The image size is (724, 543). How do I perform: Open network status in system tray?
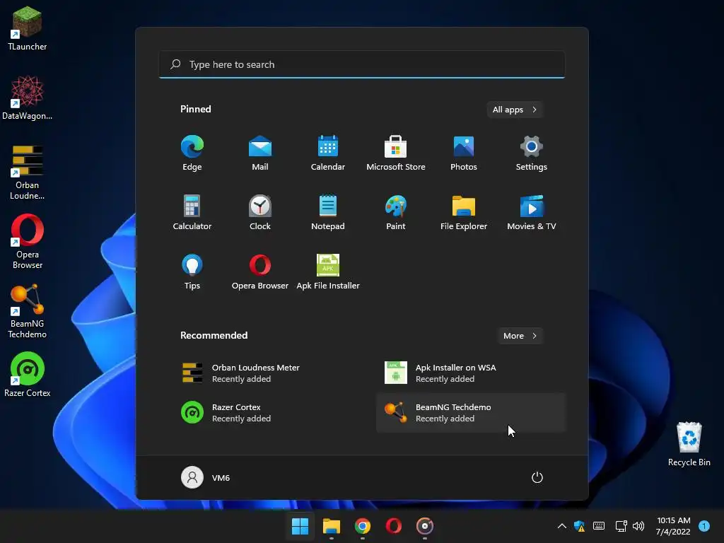point(621,526)
